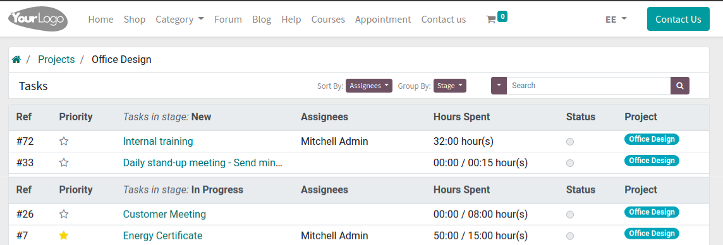Open the Category menu
Viewport: 723px width, 245px height.
[180, 20]
